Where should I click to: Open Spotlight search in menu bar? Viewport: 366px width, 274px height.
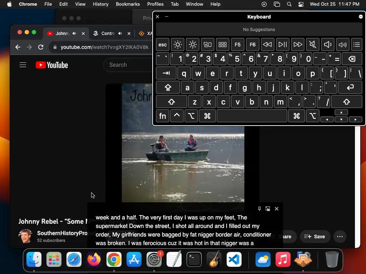coord(289,4)
